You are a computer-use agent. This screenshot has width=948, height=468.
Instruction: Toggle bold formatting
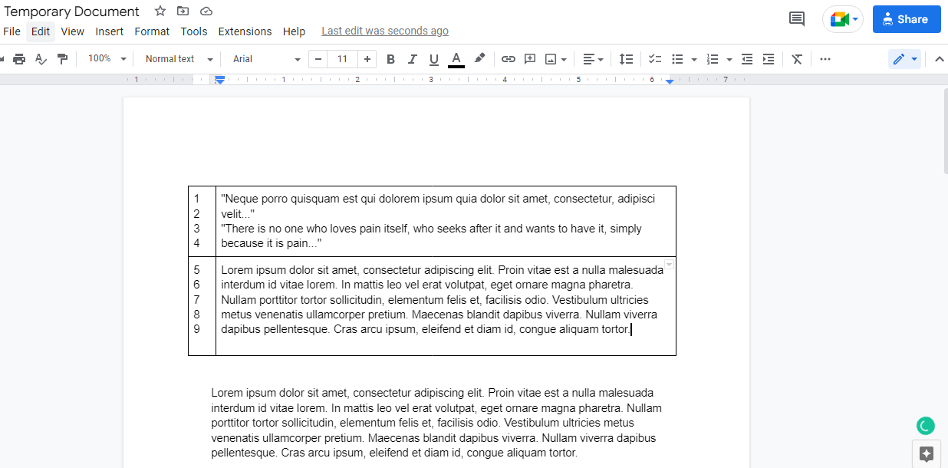coord(390,58)
